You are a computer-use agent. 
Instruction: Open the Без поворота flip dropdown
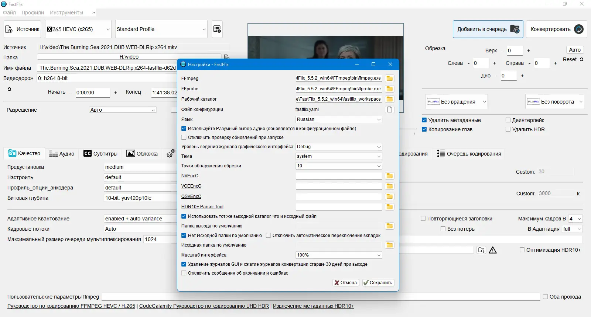point(555,102)
